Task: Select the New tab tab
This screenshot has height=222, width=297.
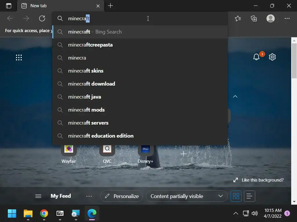Action: (60, 6)
